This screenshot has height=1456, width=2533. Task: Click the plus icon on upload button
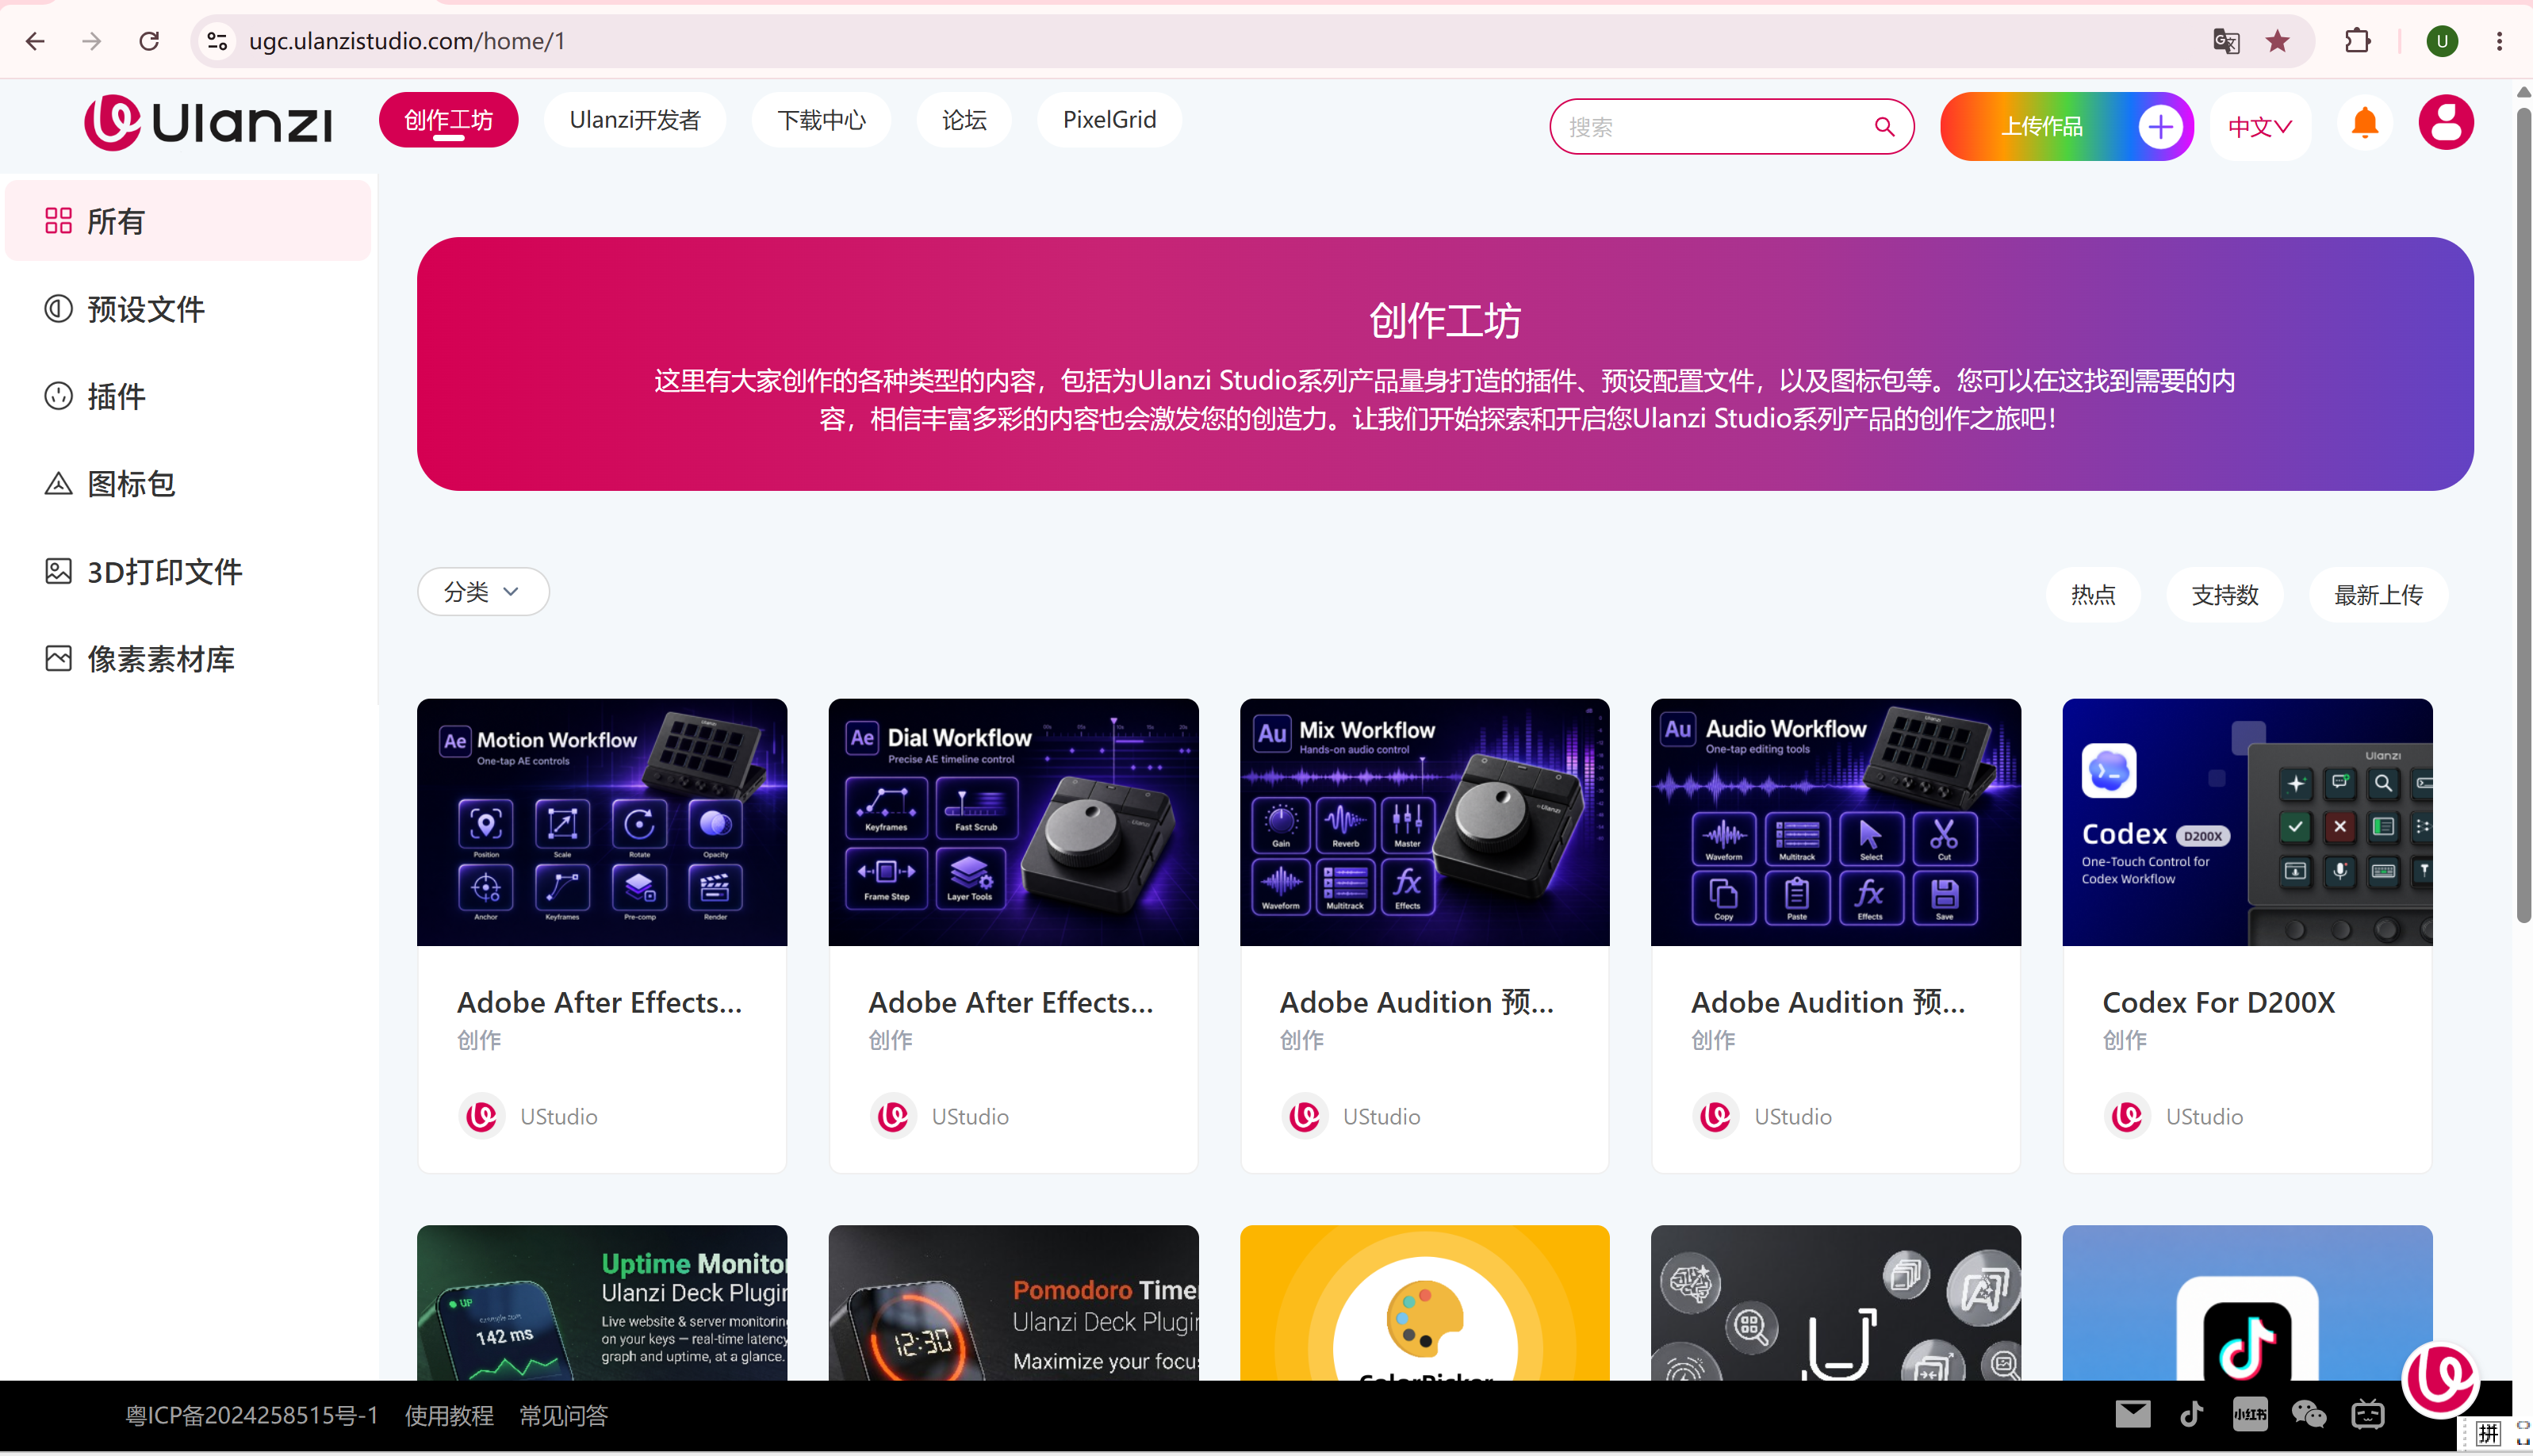tap(2160, 127)
